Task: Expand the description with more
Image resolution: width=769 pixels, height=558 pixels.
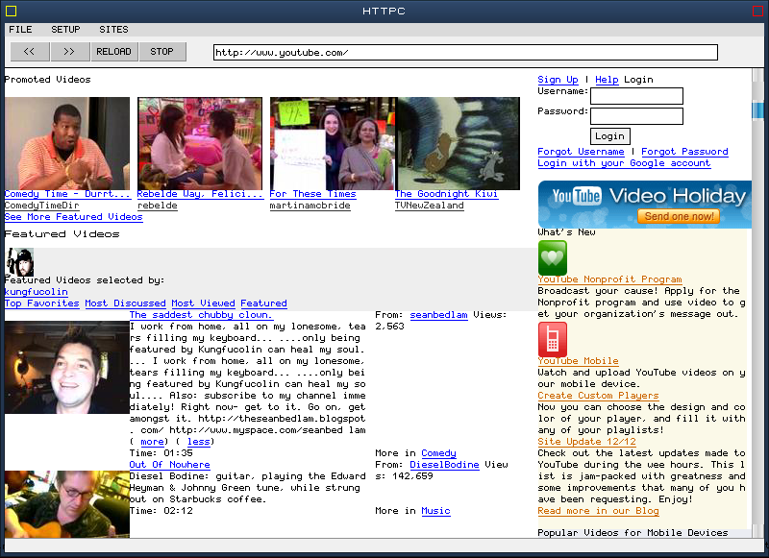Action: 152,442
